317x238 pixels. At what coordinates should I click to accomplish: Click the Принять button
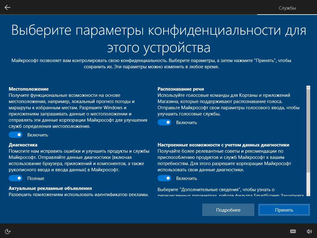(x=284, y=210)
